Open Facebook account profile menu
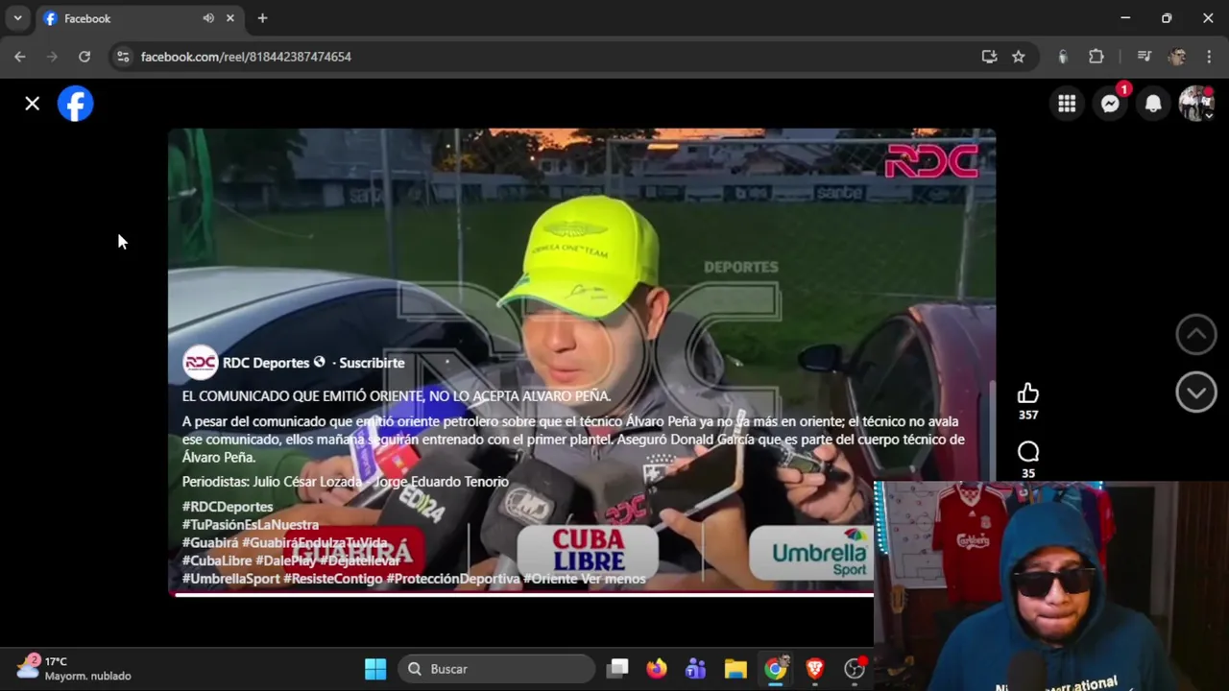Image resolution: width=1229 pixels, height=691 pixels. (x=1196, y=104)
